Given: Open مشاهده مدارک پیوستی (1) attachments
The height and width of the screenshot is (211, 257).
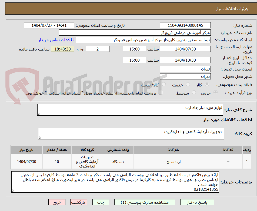Looking at the screenshot, I should tap(145, 202).
